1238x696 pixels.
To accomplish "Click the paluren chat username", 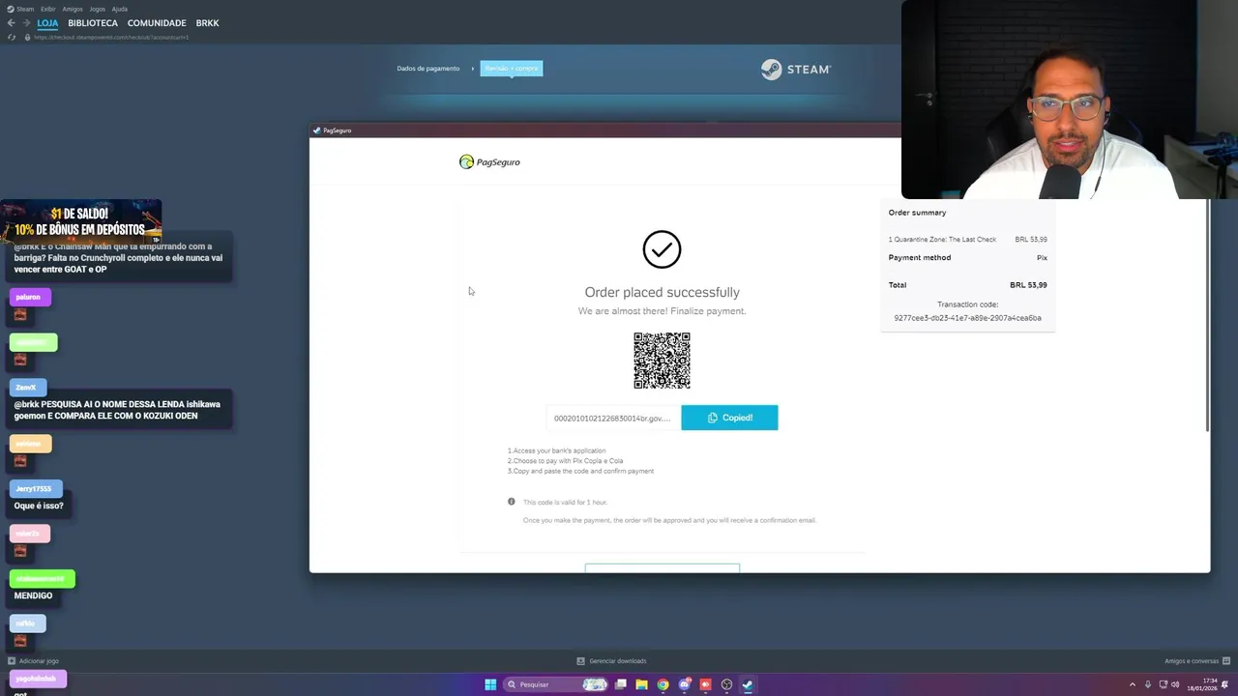I will coord(28,297).
